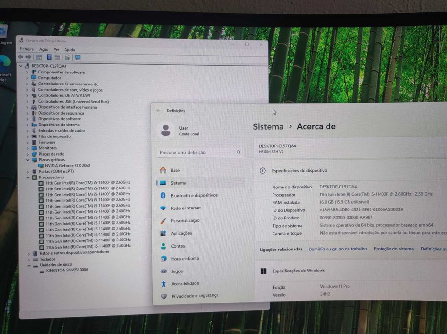Screen dimensions: 447x334
Task: Click the Recycle Bin desktop icon
Action: [3, 31]
